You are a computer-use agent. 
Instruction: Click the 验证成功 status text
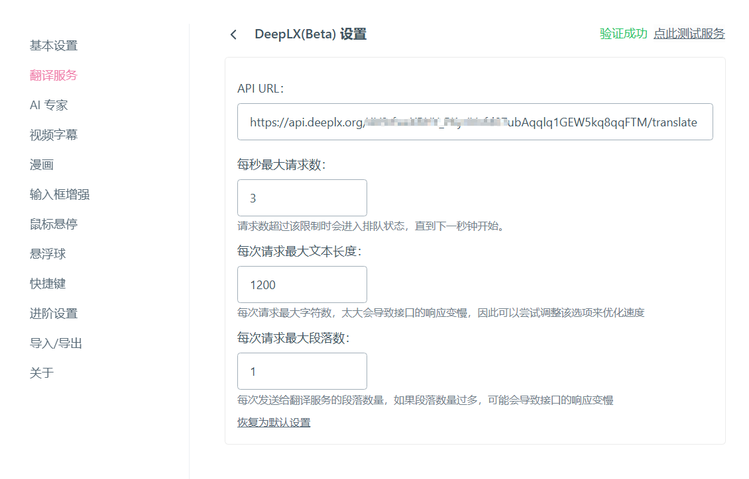623,33
